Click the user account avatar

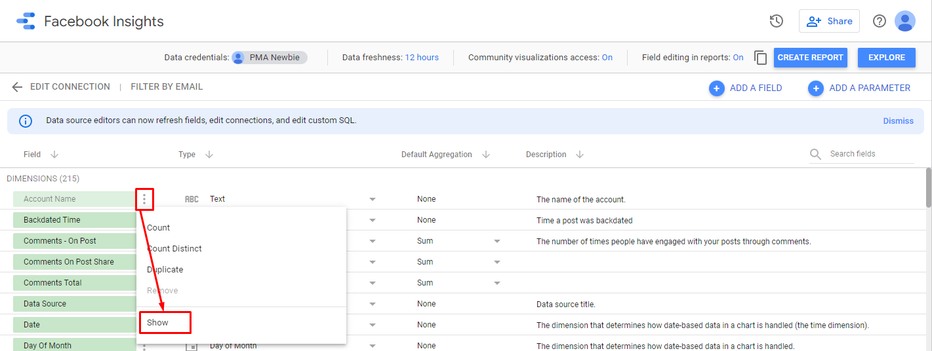click(904, 21)
